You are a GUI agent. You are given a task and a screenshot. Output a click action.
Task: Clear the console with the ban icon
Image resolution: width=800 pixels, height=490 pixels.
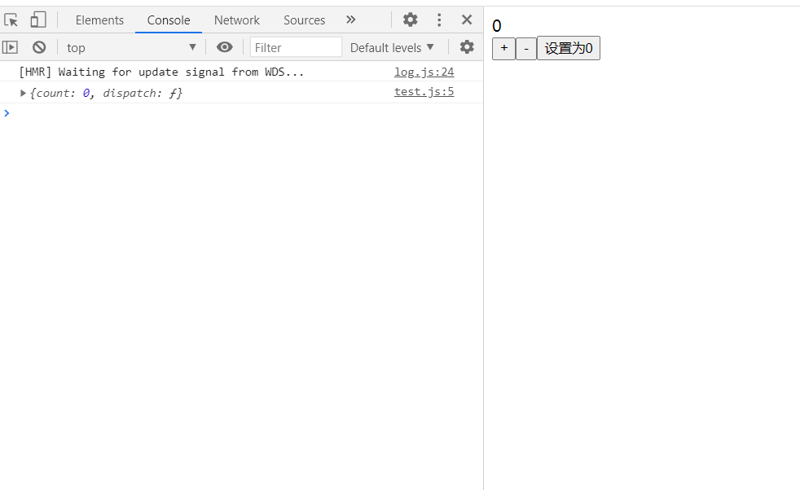point(39,47)
